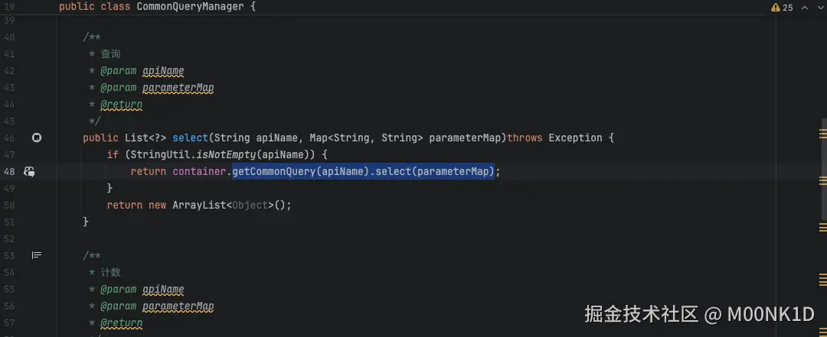The image size is (827, 337).
Task: Click line number 46 in the gutter
Action: tap(9, 138)
